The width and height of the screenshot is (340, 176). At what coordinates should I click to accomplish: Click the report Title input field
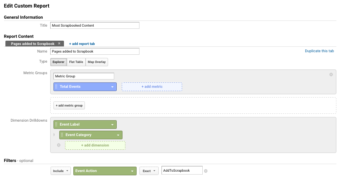tap(95, 26)
